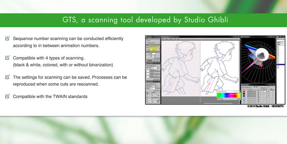The width and height of the screenshot is (287, 144).
Task: Click text 'Compatible with 4 types of scanning.'
Action: [x=49, y=58]
